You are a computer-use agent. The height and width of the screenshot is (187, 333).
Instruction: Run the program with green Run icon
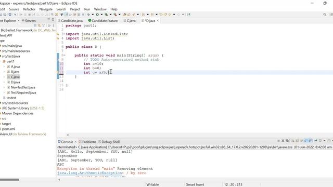[x=97, y=15]
